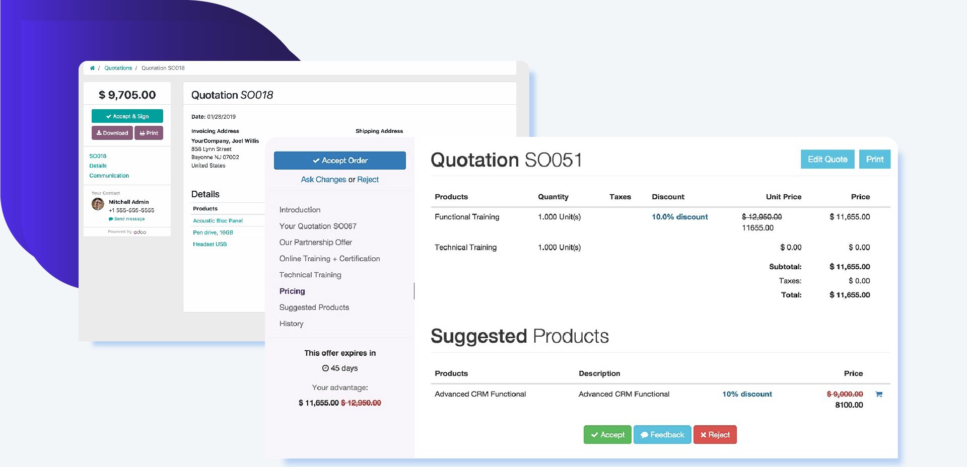Click the shopping cart icon for Advanced CRM Functional
The image size is (967, 467).
pyautogui.click(x=879, y=395)
